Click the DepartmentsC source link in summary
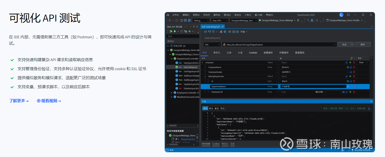This screenshot has width=385, height=157. click(188, 139)
